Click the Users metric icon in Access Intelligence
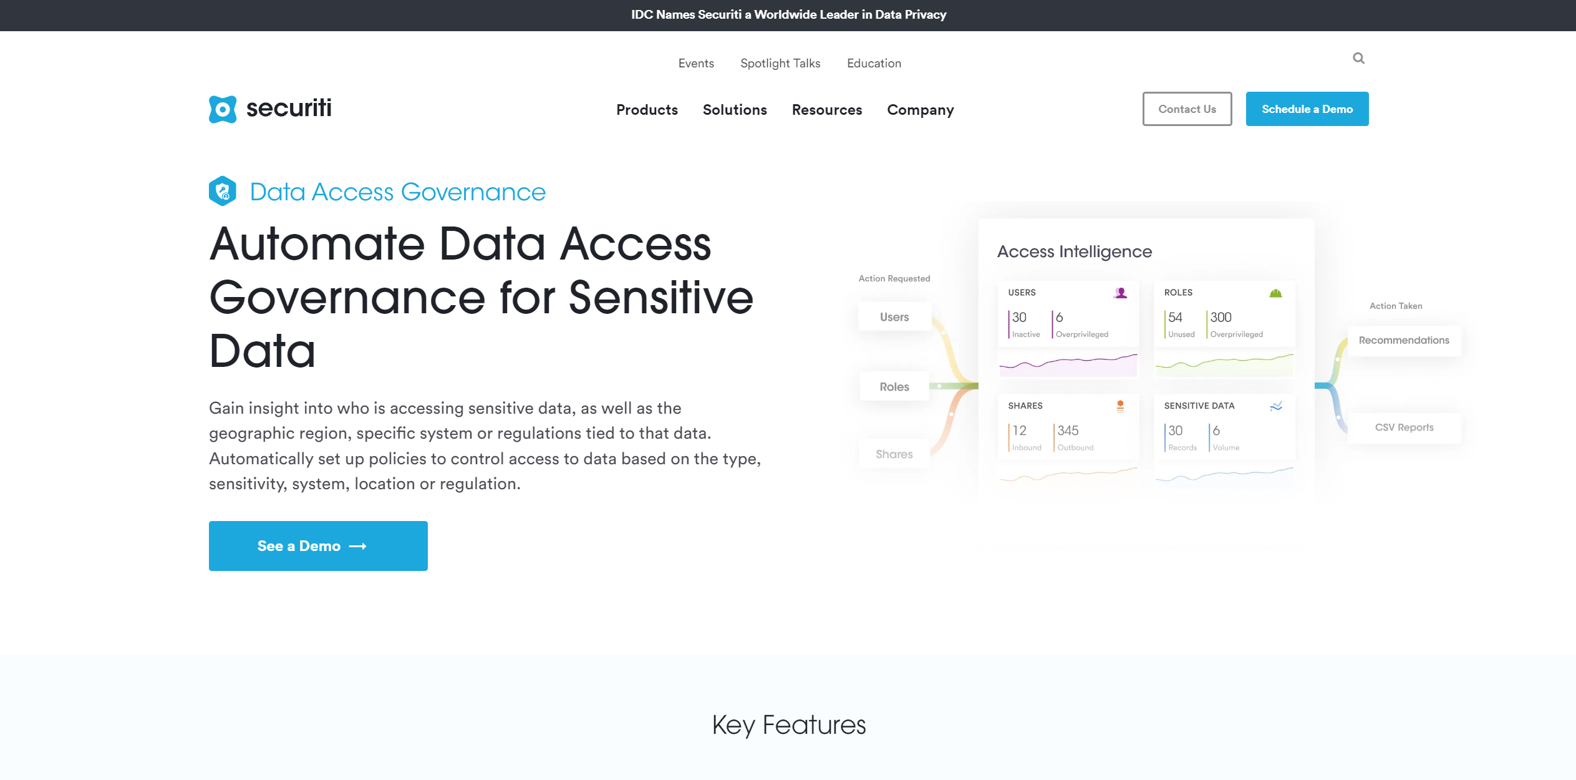This screenshot has width=1576, height=780. click(1119, 291)
